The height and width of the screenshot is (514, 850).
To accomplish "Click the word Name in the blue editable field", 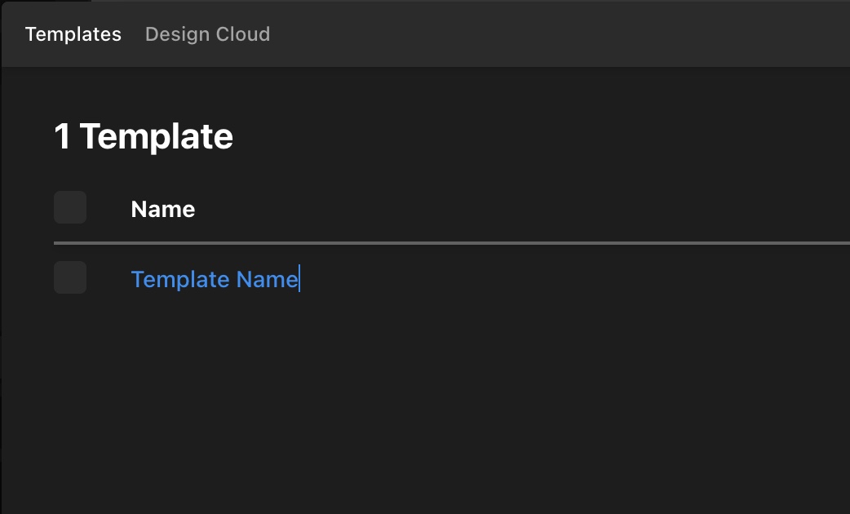I will point(268,280).
